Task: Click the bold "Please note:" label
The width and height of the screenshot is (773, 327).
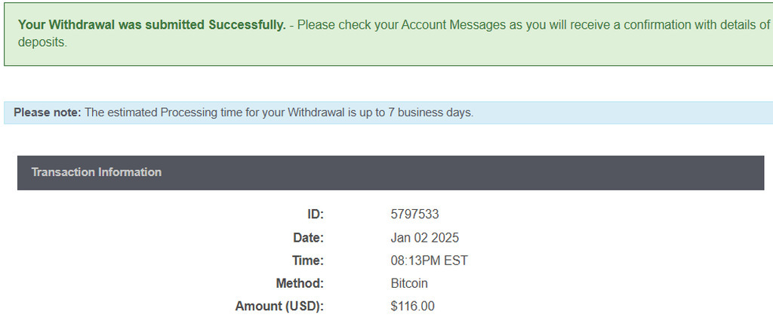Action: click(47, 113)
